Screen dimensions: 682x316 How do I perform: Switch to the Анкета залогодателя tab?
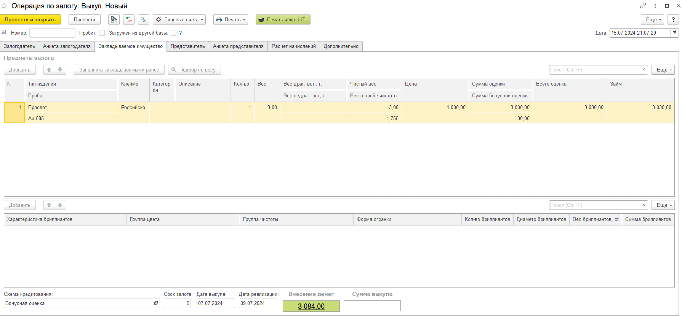tap(67, 46)
